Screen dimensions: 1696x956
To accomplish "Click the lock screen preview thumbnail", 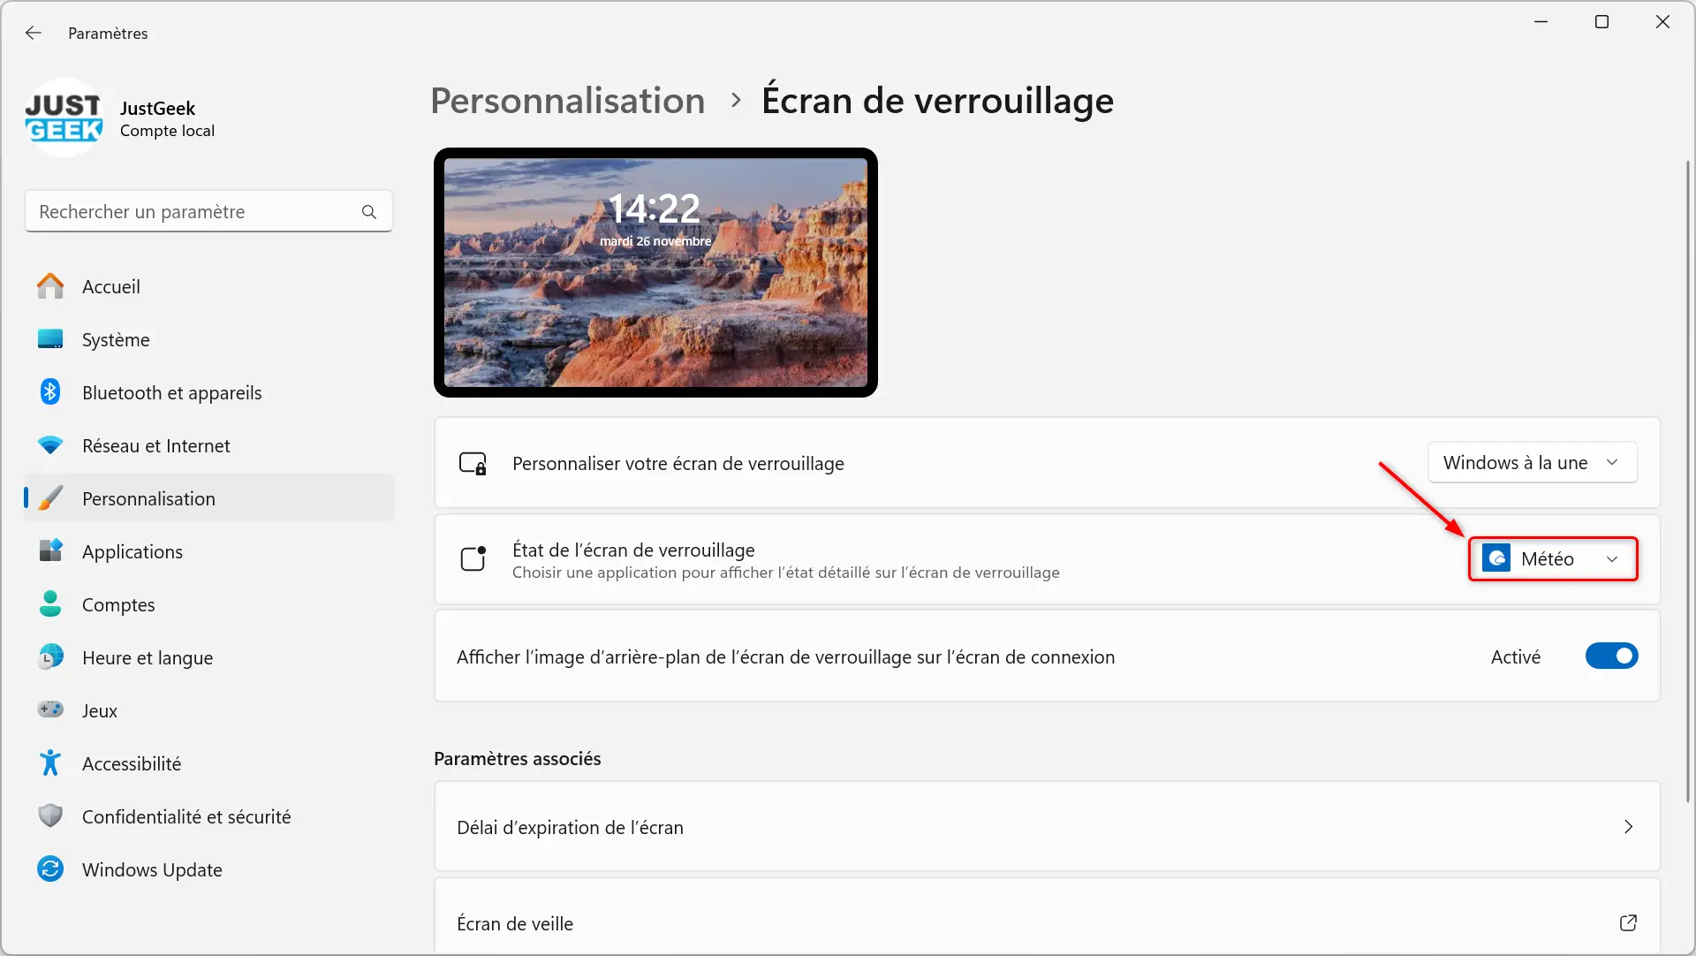I will coord(655,272).
